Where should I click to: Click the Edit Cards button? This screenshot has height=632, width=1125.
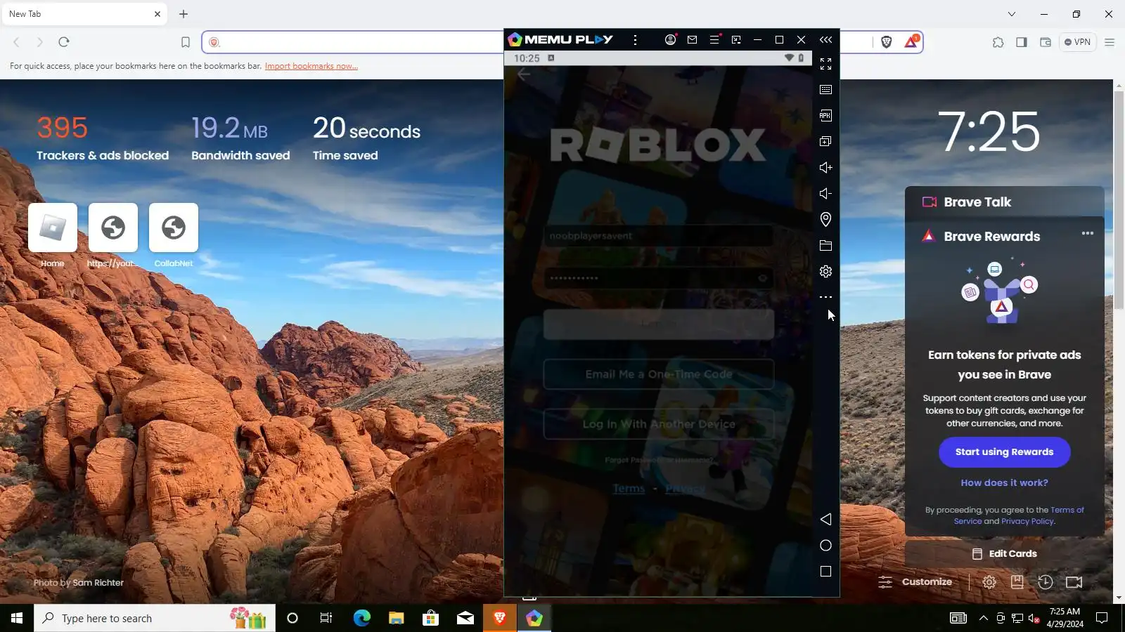[1004, 554]
